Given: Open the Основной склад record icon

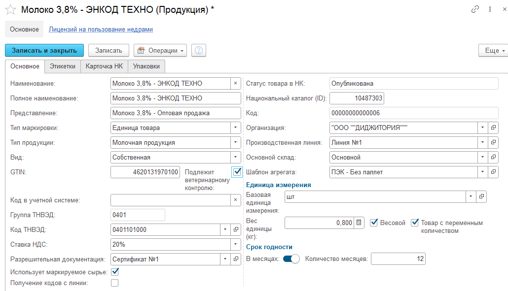Looking at the screenshot, I should tap(493, 158).
